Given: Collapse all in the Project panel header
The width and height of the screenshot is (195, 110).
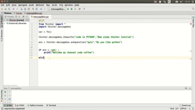Looking at the screenshot, I should 19,16.
